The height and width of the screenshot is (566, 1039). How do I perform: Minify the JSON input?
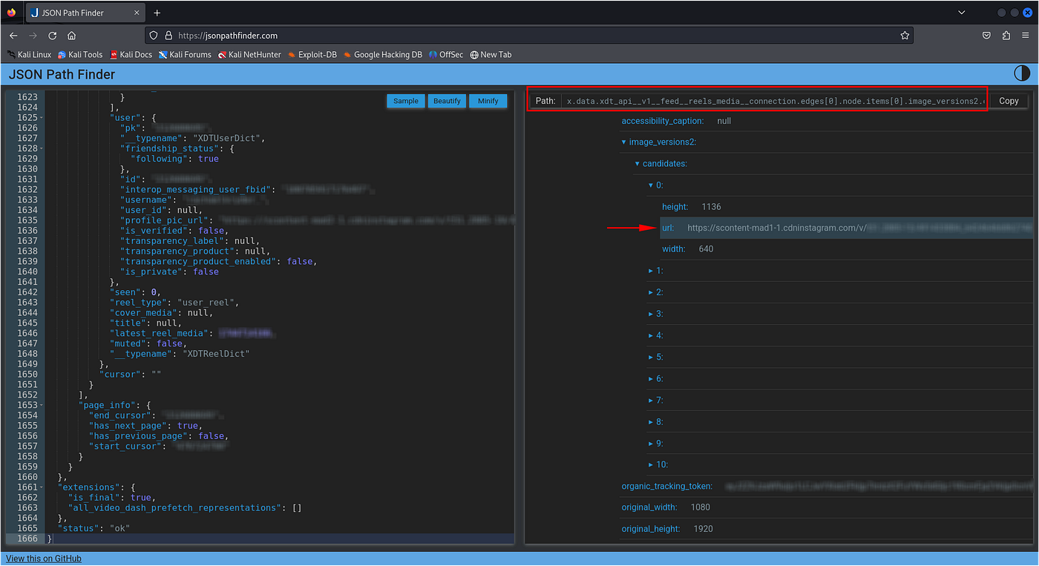488,101
